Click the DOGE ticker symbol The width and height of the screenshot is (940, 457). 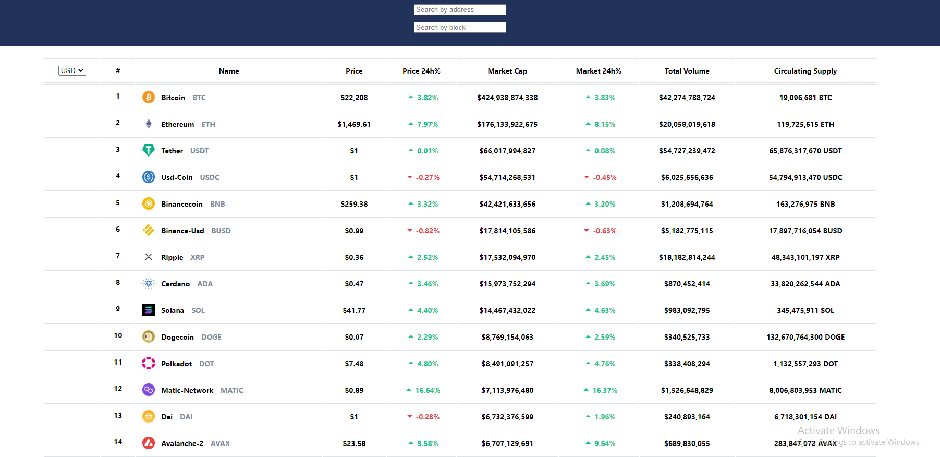pyautogui.click(x=211, y=337)
